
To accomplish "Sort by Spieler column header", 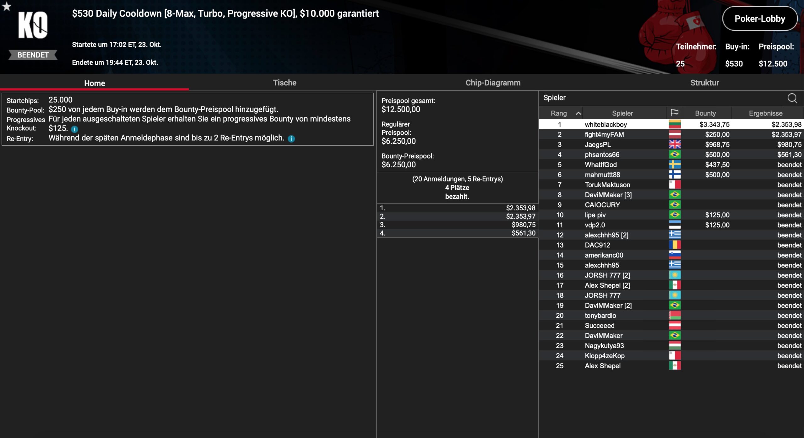I will 622,113.
